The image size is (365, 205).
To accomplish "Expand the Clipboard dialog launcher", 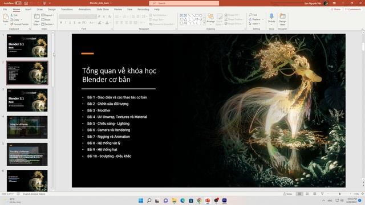I will [30, 29].
